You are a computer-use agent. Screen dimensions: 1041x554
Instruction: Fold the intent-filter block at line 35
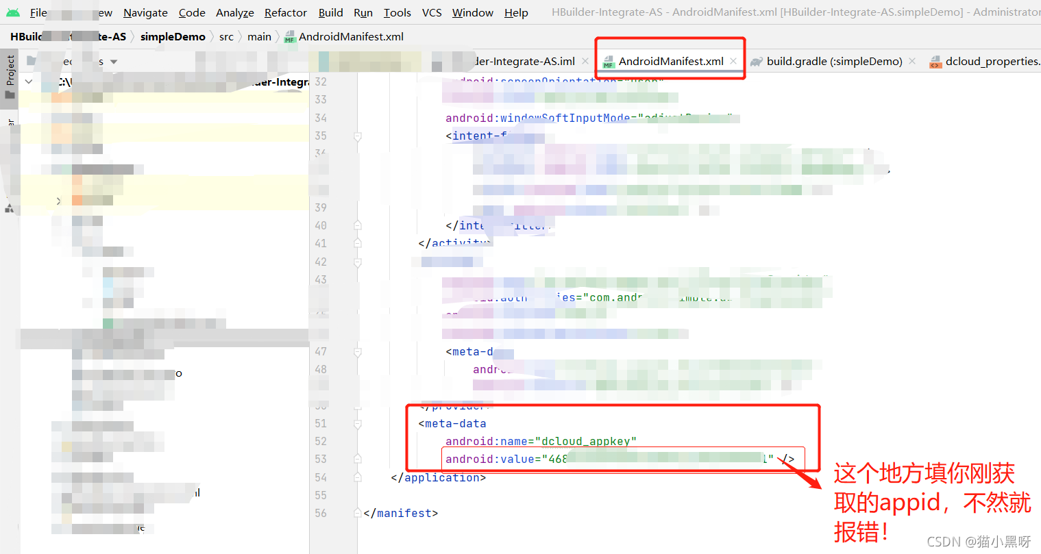[357, 136]
